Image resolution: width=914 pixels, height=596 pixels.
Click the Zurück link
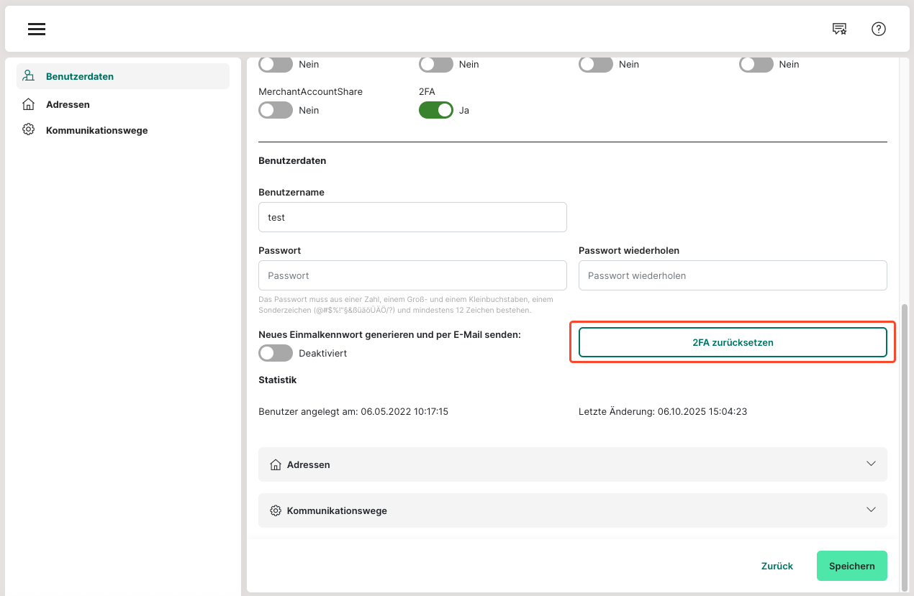[777, 566]
